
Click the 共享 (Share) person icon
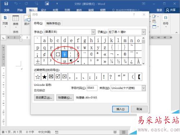(171, 10)
